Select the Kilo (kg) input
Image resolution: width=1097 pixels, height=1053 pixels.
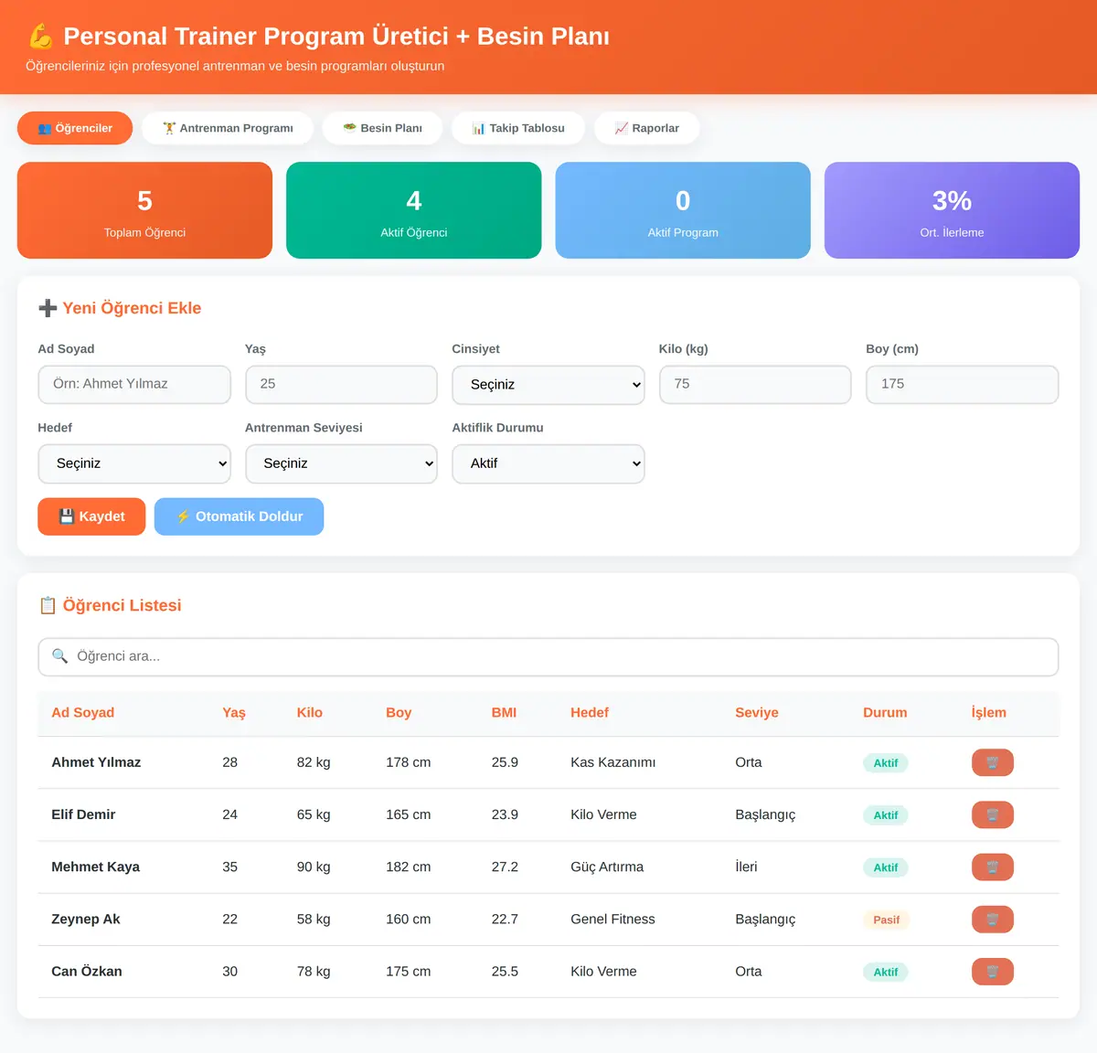(x=755, y=385)
